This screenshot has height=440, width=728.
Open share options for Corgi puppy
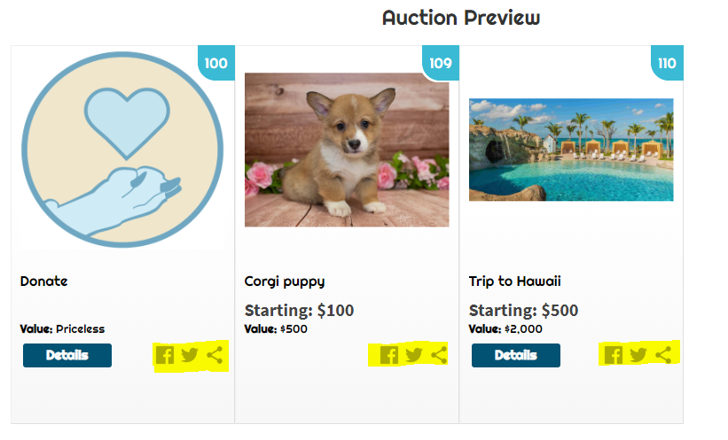(x=439, y=355)
